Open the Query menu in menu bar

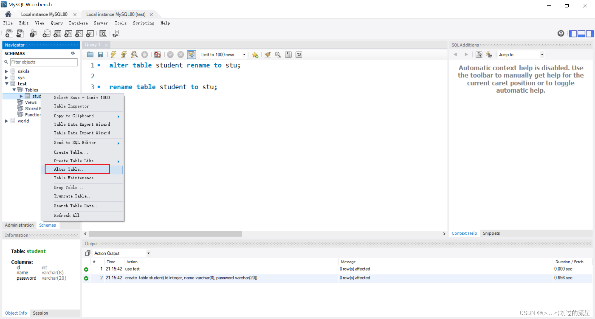coord(57,23)
